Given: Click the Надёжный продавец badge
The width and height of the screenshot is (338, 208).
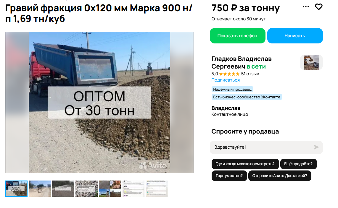Looking at the screenshot, I should tap(232, 89).
